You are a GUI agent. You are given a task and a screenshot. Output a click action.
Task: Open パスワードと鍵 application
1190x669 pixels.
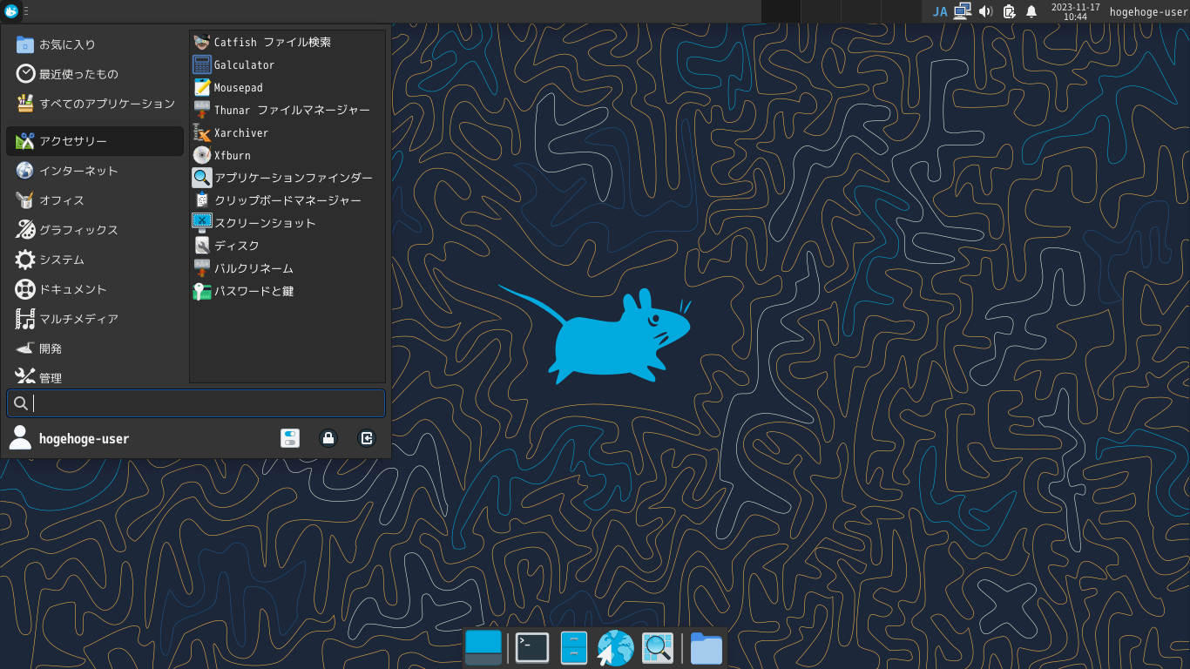[287, 291]
